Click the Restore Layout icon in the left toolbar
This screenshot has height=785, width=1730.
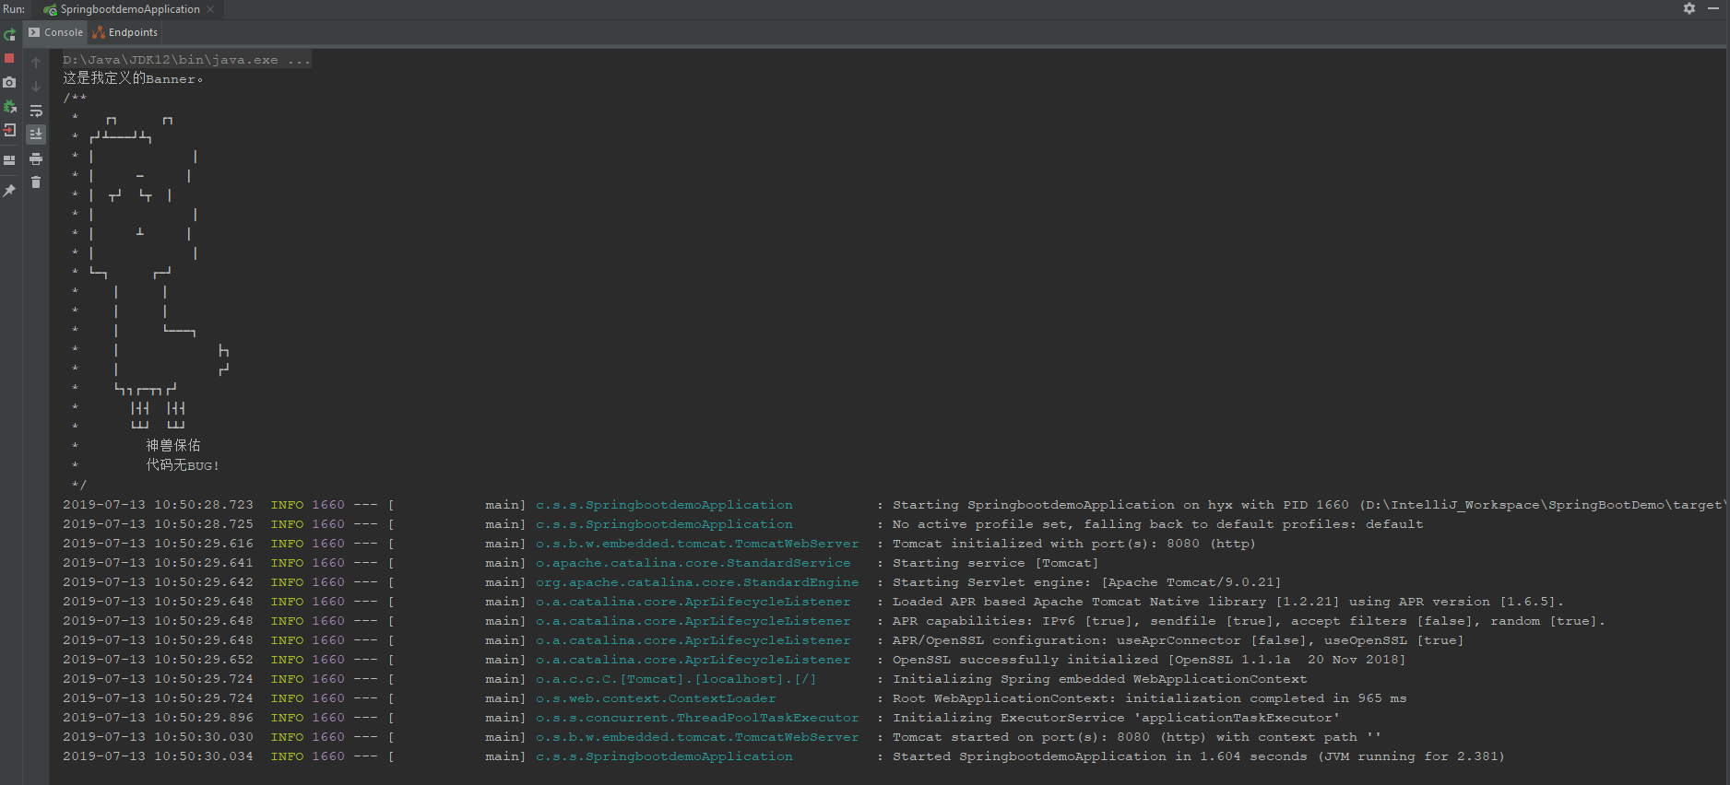tap(9, 160)
